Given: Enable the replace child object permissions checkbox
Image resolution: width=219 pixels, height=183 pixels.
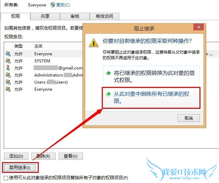Looking at the screenshot, I should pos(6,178).
